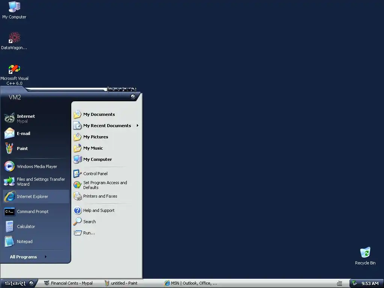This screenshot has height=288, width=384.
Task: Click the round icon at Start menu top-right
Action: 133,96
